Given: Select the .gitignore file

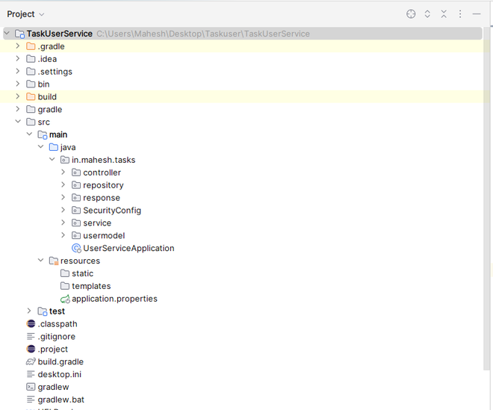Looking at the screenshot, I should [x=56, y=337].
